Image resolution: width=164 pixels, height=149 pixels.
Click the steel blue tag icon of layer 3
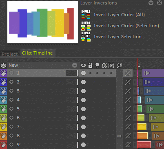(x=3, y=91)
